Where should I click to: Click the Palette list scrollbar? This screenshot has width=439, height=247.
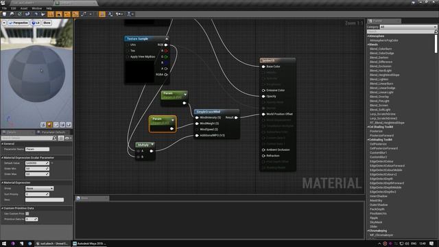(x=436, y=44)
